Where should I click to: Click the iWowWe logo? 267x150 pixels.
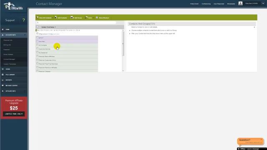[13, 7]
